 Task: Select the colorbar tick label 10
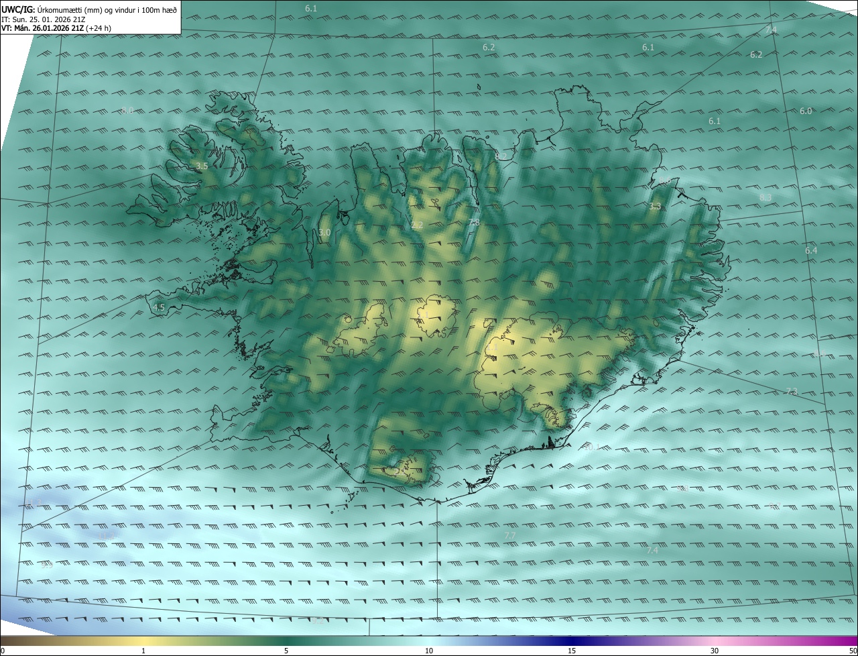click(429, 651)
